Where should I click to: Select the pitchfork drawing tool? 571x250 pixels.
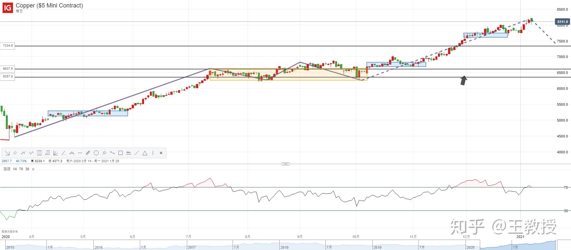tap(104, 153)
